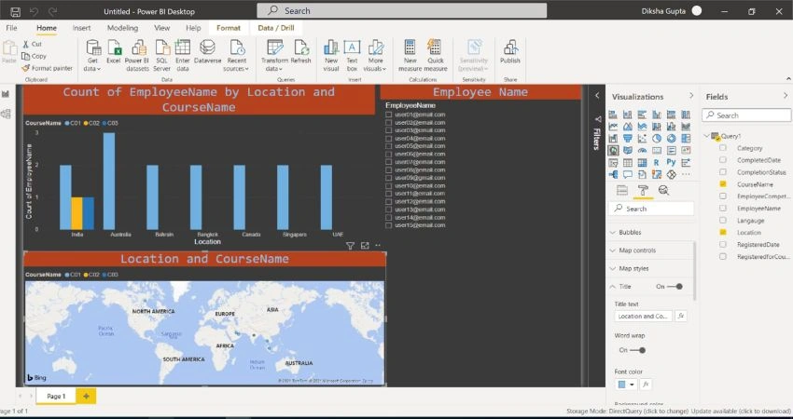
Task: Collapse the Query1 table
Action: (706, 136)
